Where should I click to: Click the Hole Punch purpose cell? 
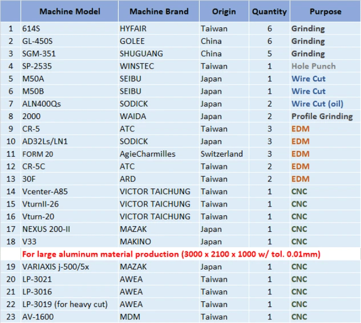point(325,66)
